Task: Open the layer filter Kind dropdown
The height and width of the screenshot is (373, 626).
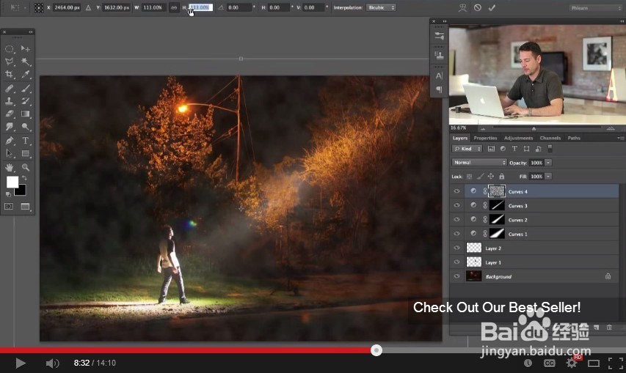Action: click(467, 149)
